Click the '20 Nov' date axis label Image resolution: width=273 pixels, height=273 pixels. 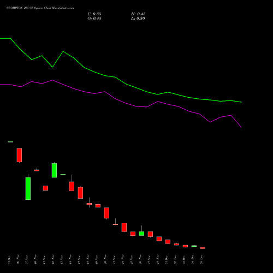point(105,260)
